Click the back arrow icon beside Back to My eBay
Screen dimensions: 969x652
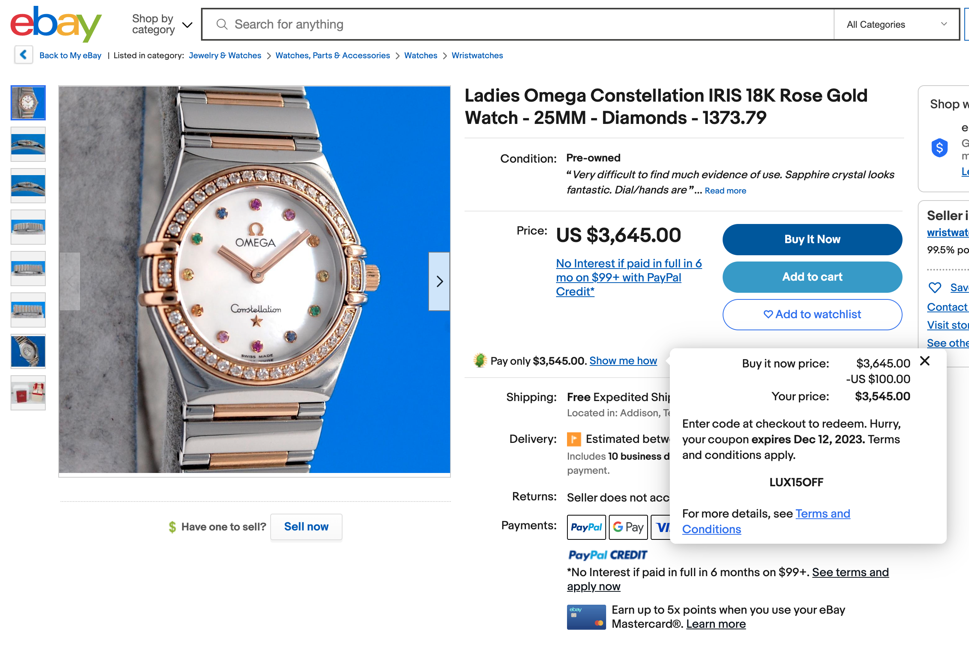point(24,55)
